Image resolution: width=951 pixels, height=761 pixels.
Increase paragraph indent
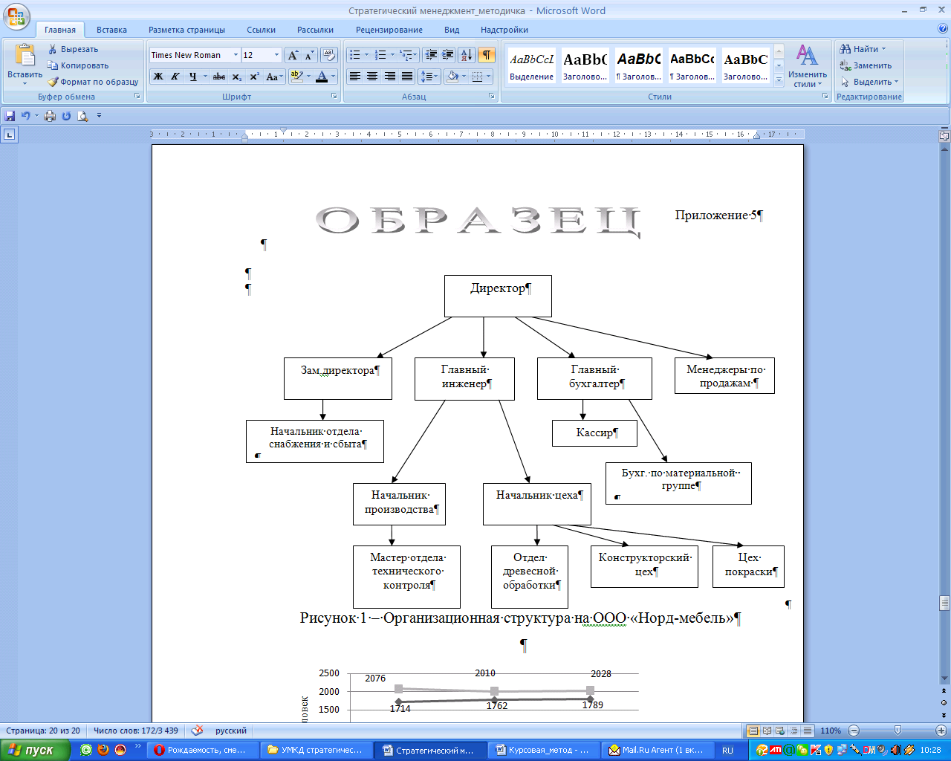tap(448, 55)
